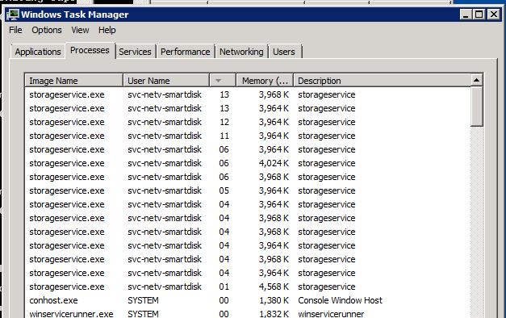
Task: Sort by the Image Name column
Action: 74,81
